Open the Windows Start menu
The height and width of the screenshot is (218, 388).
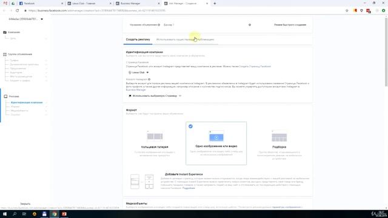5,214
